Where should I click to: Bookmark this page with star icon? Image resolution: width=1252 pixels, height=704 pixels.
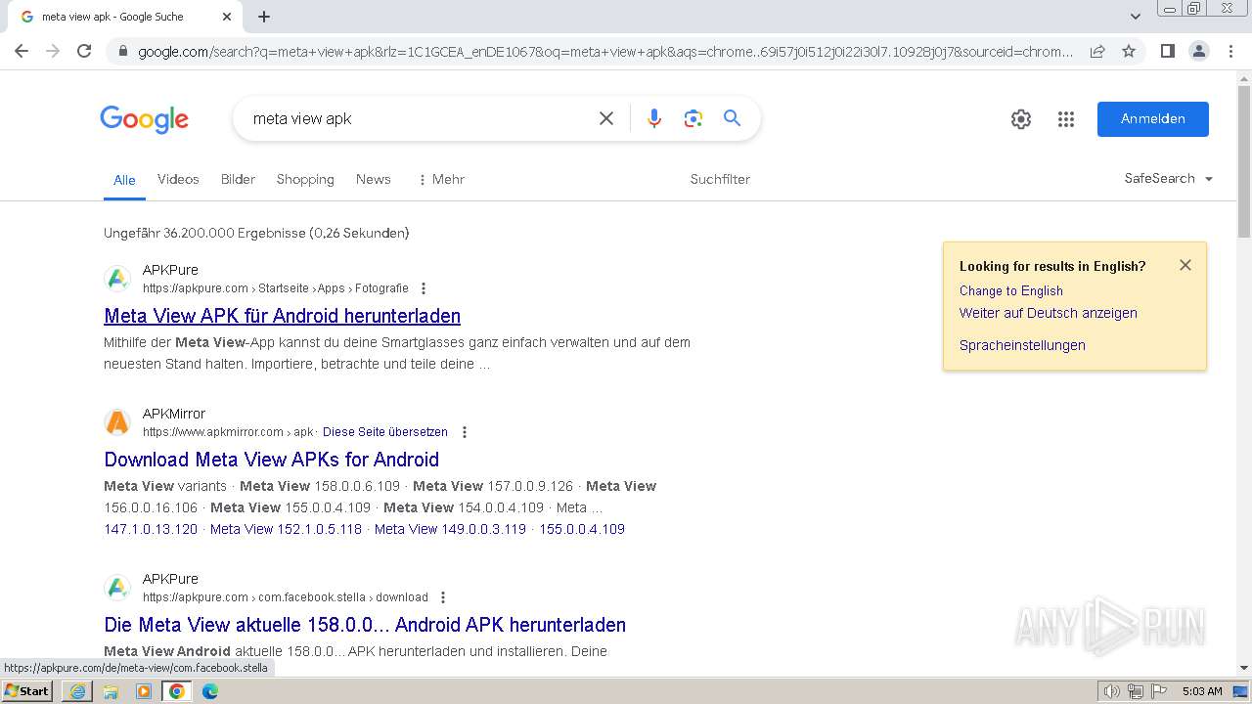point(1129,51)
